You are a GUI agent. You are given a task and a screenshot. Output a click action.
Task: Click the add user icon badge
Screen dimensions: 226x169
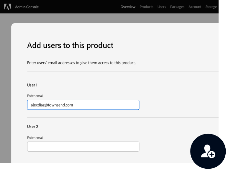[208, 151]
